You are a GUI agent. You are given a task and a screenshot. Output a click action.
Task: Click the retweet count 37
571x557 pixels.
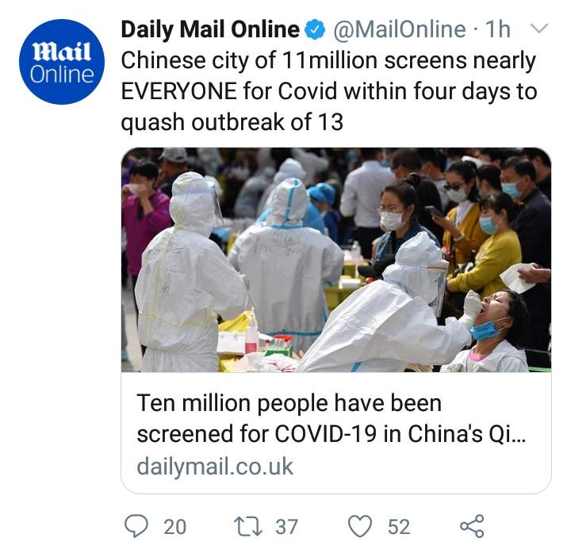[x=286, y=527]
